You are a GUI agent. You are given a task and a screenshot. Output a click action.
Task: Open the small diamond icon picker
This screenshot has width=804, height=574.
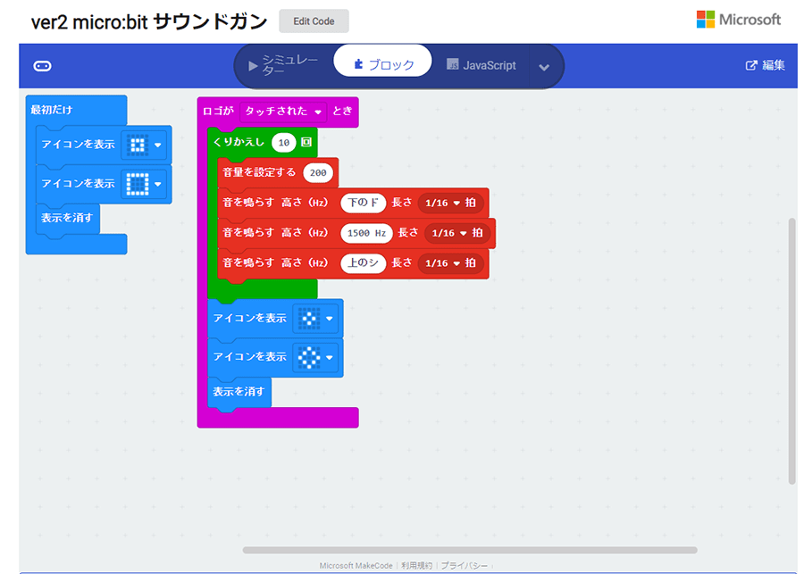pyautogui.click(x=314, y=319)
